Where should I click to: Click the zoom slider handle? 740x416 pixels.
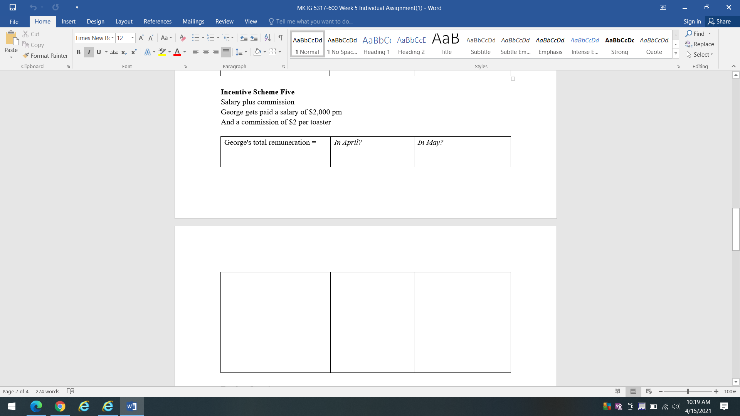pyautogui.click(x=688, y=391)
